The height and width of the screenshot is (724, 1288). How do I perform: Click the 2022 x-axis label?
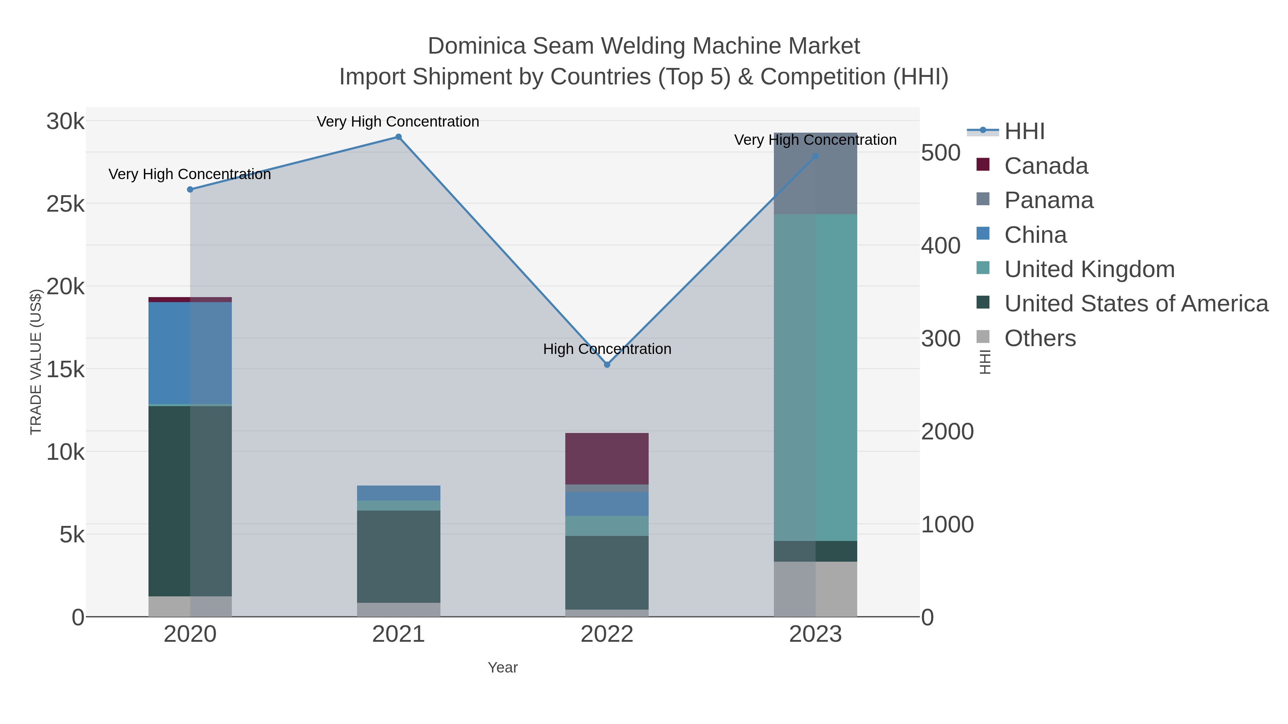click(607, 635)
